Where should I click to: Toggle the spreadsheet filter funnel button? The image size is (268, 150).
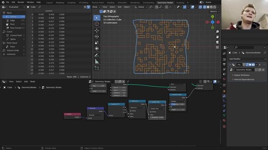[88, 7]
